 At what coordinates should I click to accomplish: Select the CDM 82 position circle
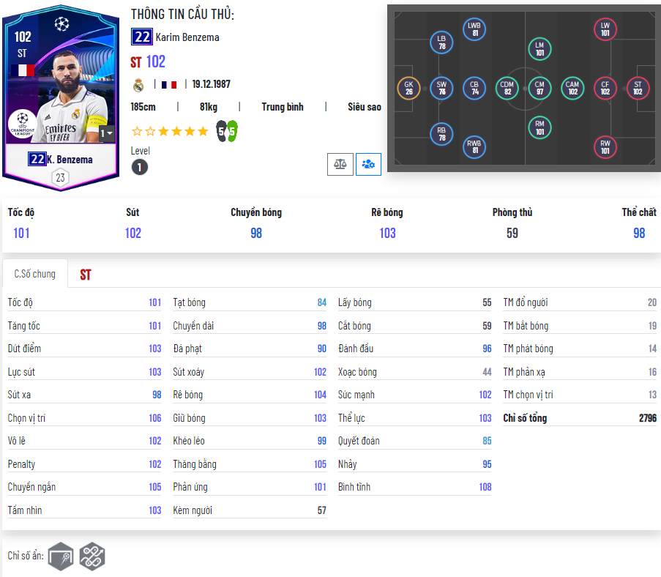(x=507, y=88)
